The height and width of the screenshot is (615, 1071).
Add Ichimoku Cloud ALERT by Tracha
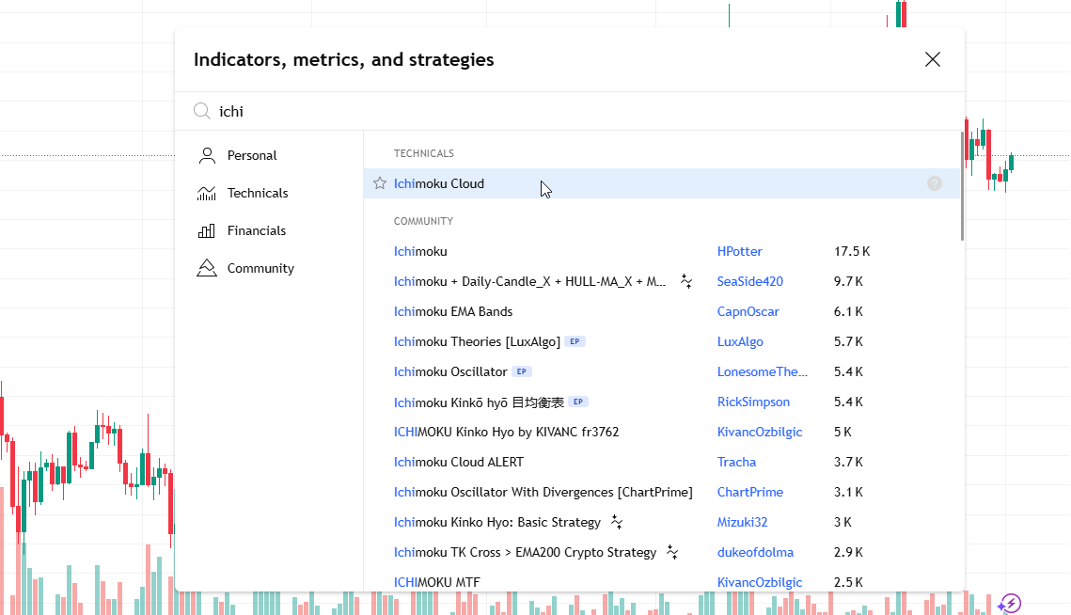click(x=458, y=462)
